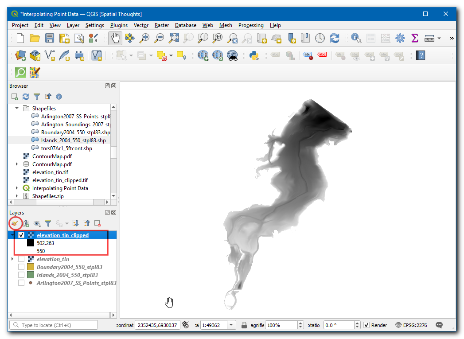Open Processing Toolbox gear icon
Viewport: 464px width, 339px height.
click(400, 39)
